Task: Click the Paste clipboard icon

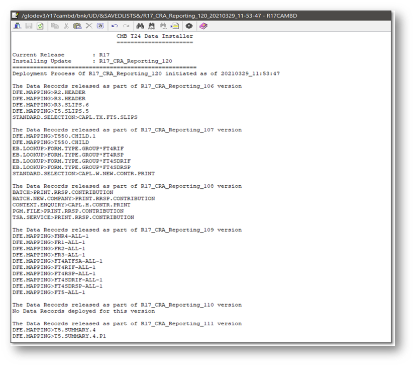Action: tap(77, 26)
